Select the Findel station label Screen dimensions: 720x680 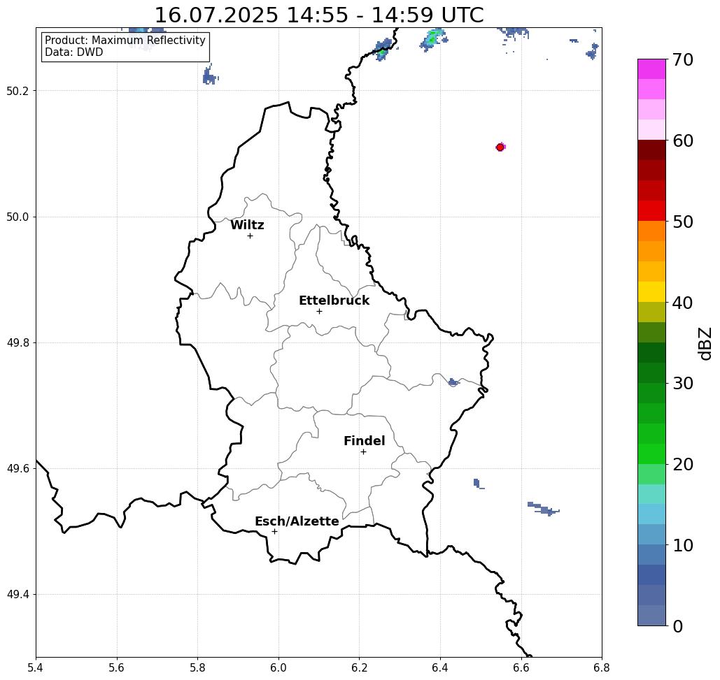tap(364, 441)
